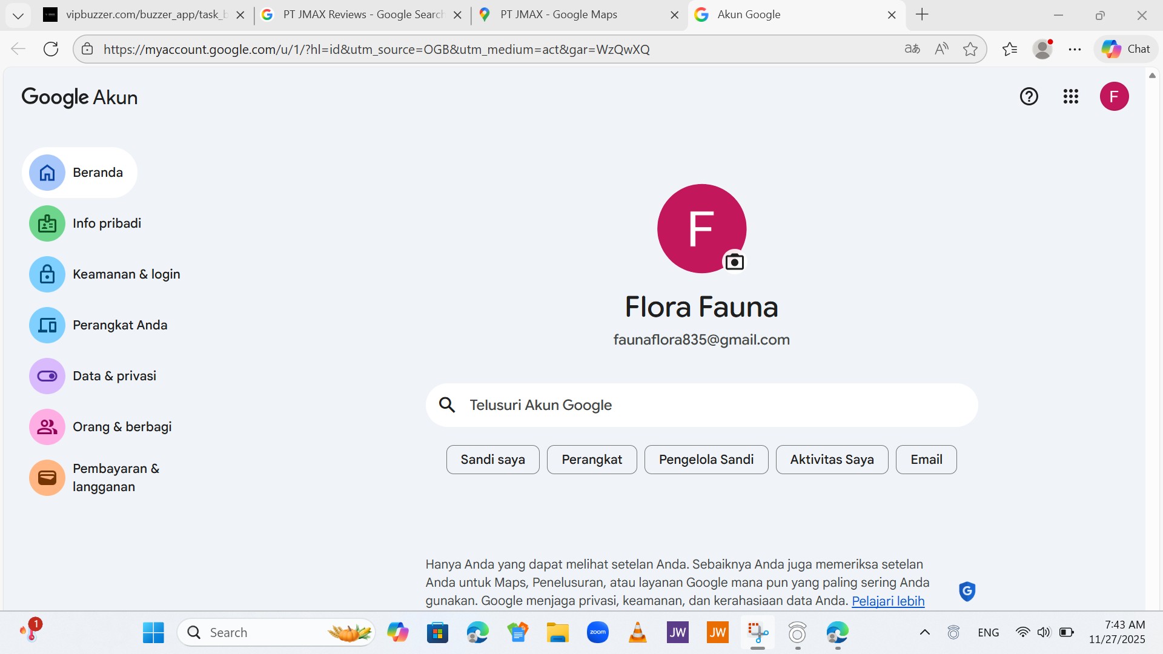Open Edge settings and more menu
The image size is (1163, 654).
1075,49
